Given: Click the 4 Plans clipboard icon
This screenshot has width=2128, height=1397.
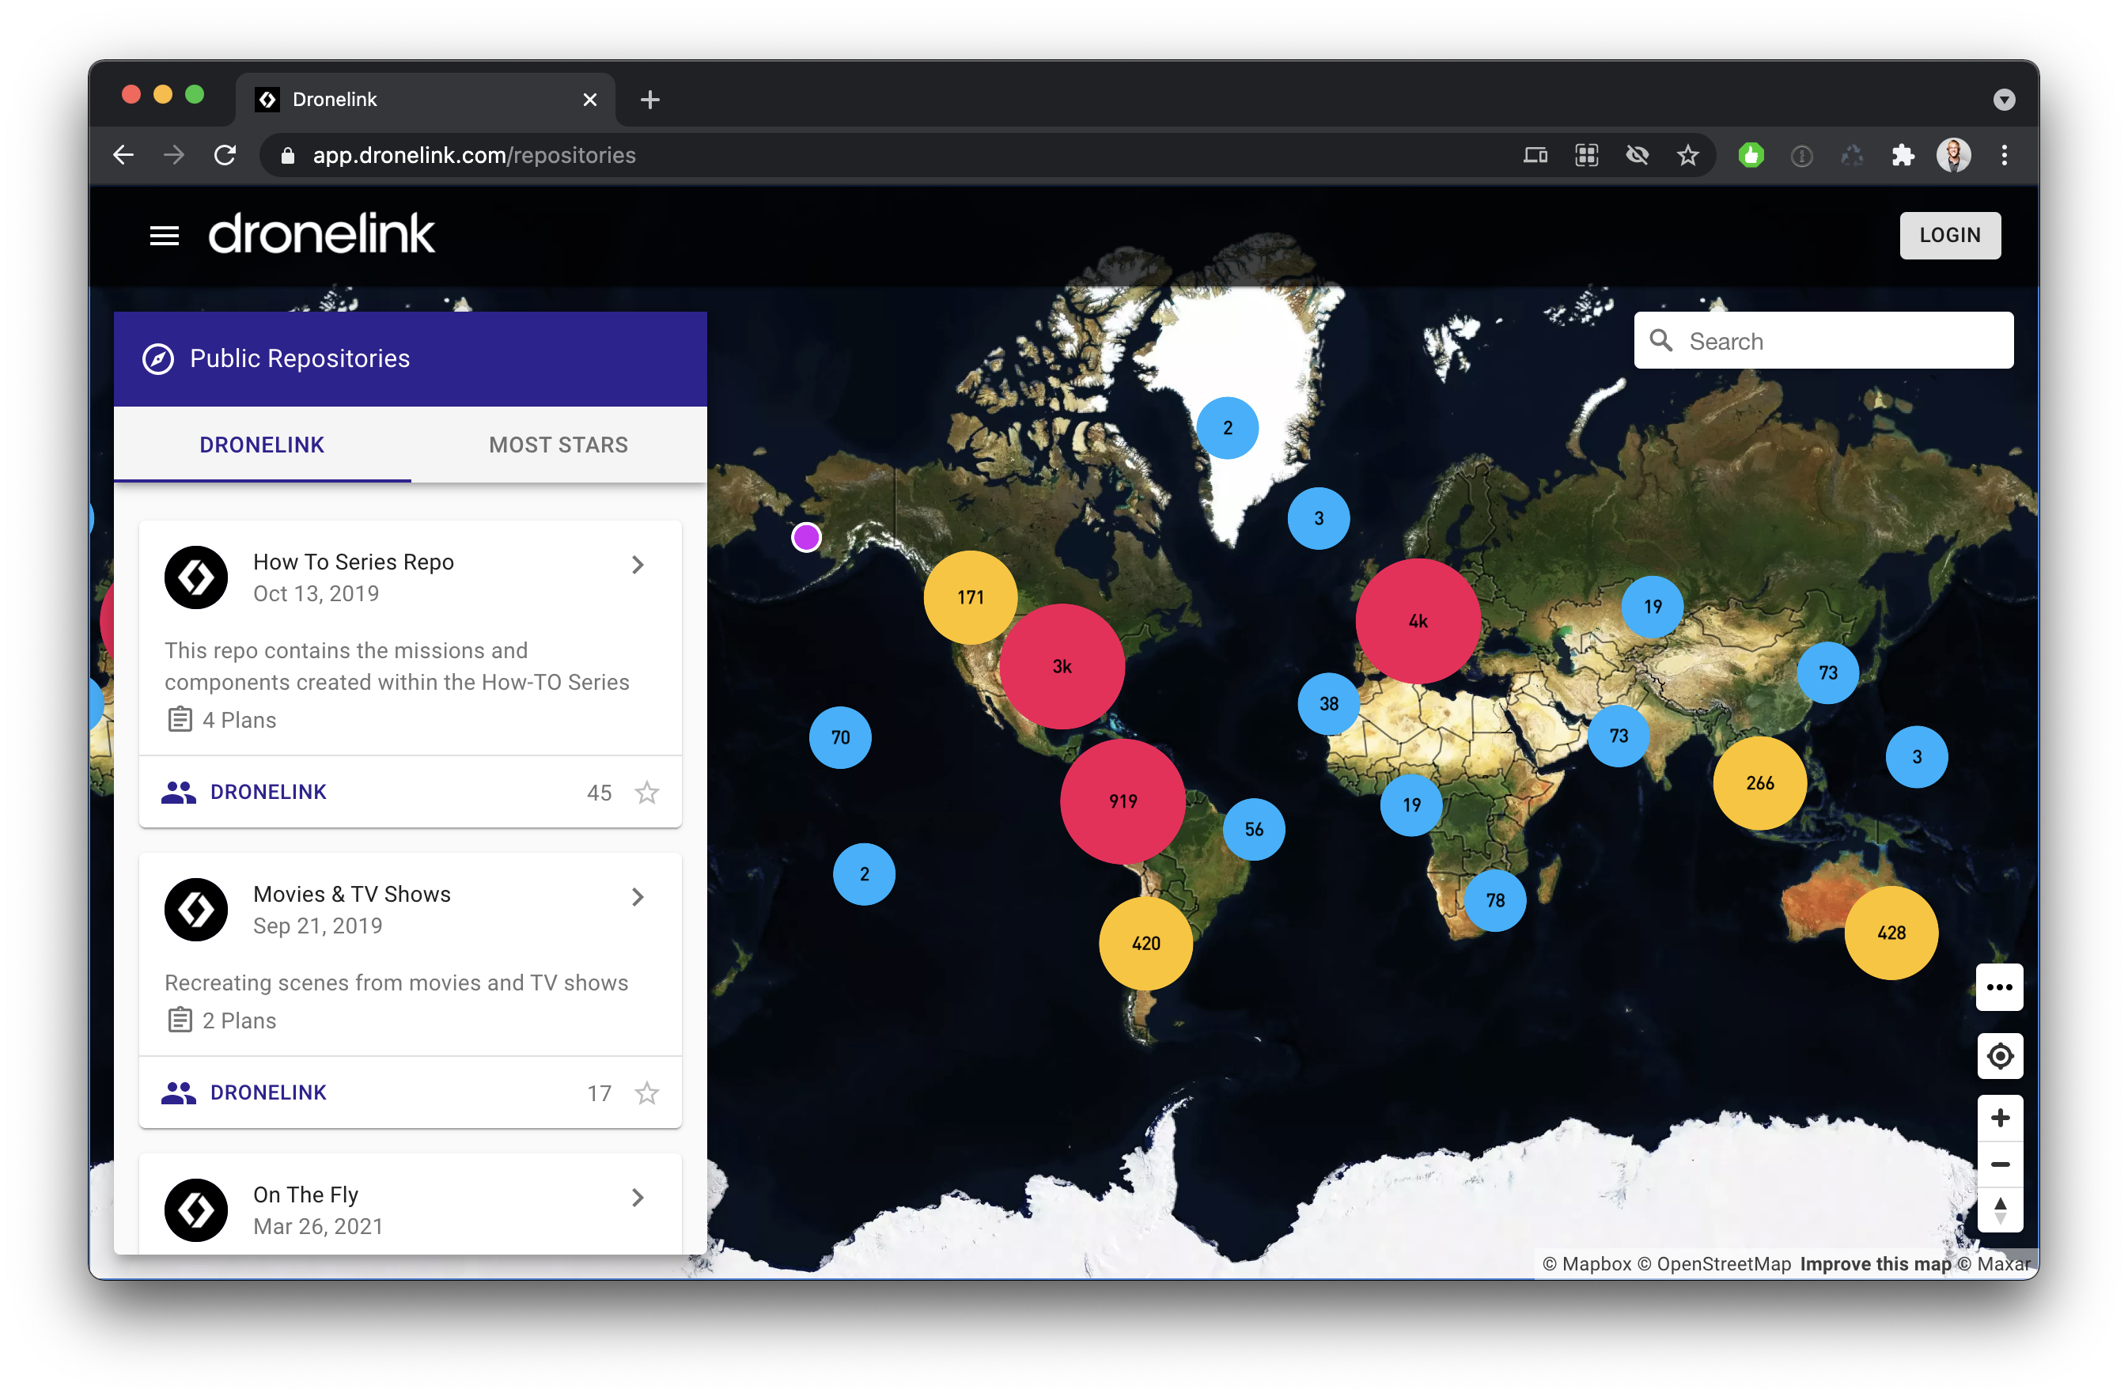Looking at the screenshot, I should 180,719.
